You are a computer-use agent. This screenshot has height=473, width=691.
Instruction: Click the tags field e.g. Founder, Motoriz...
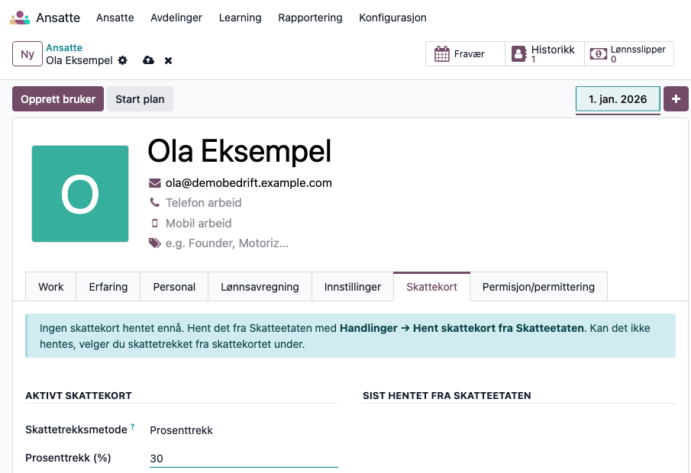[x=227, y=243]
